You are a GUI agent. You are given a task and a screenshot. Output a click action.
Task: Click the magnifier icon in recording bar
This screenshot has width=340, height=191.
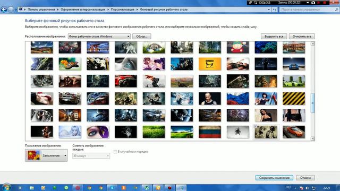[x=256, y=3]
